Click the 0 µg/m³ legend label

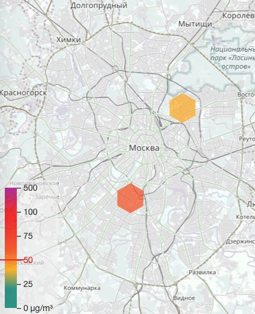point(38,308)
